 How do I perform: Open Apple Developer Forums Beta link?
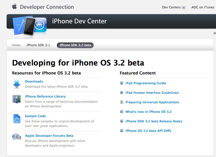coord(49,136)
